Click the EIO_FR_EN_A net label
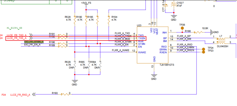 coord(32,45)
